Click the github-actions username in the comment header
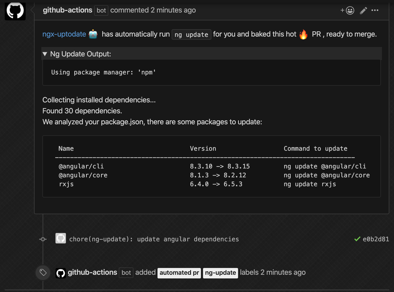 click(x=67, y=10)
